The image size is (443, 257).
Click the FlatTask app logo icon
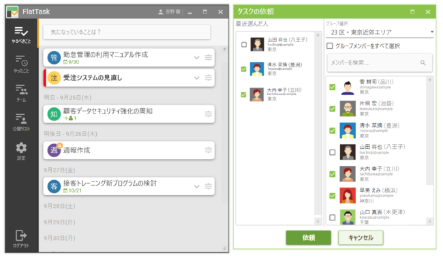click(12, 12)
